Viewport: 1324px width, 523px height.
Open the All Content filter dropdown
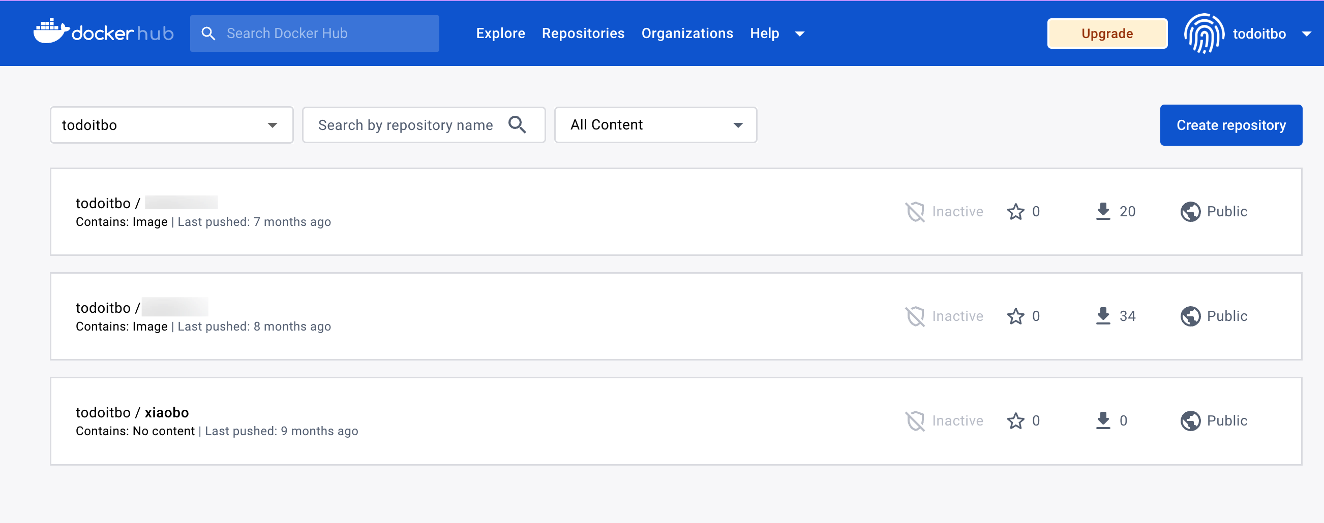[655, 125]
